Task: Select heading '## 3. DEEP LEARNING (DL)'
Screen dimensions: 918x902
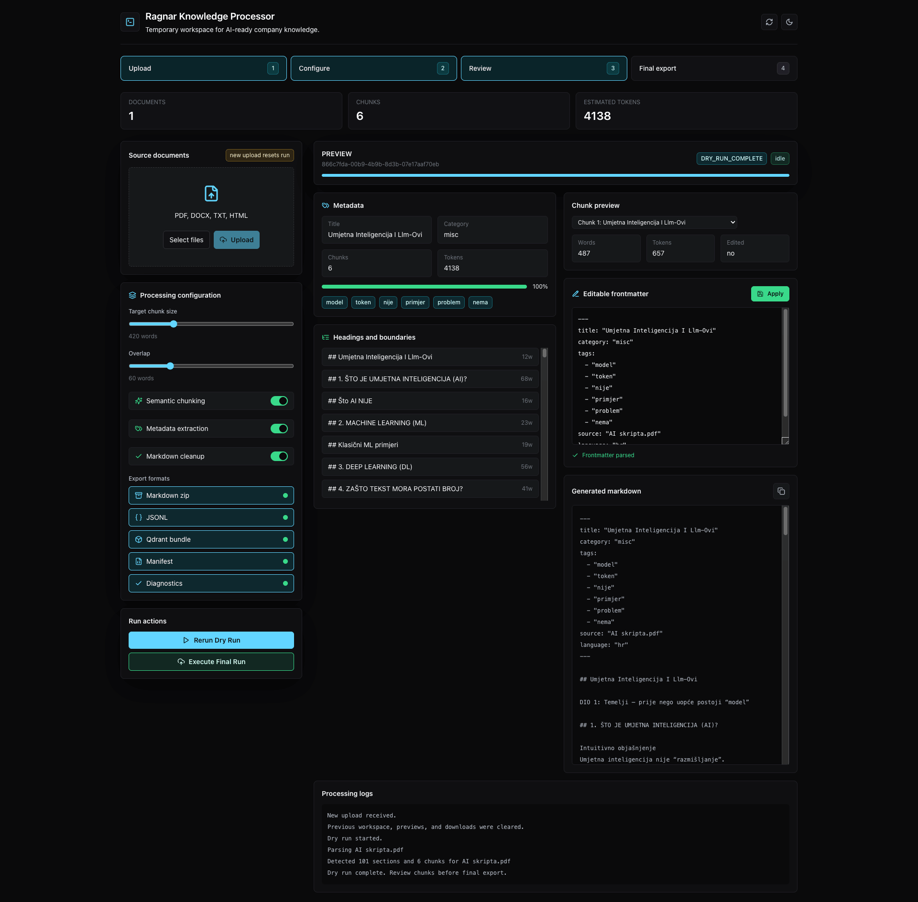Action: (x=430, y=467)
